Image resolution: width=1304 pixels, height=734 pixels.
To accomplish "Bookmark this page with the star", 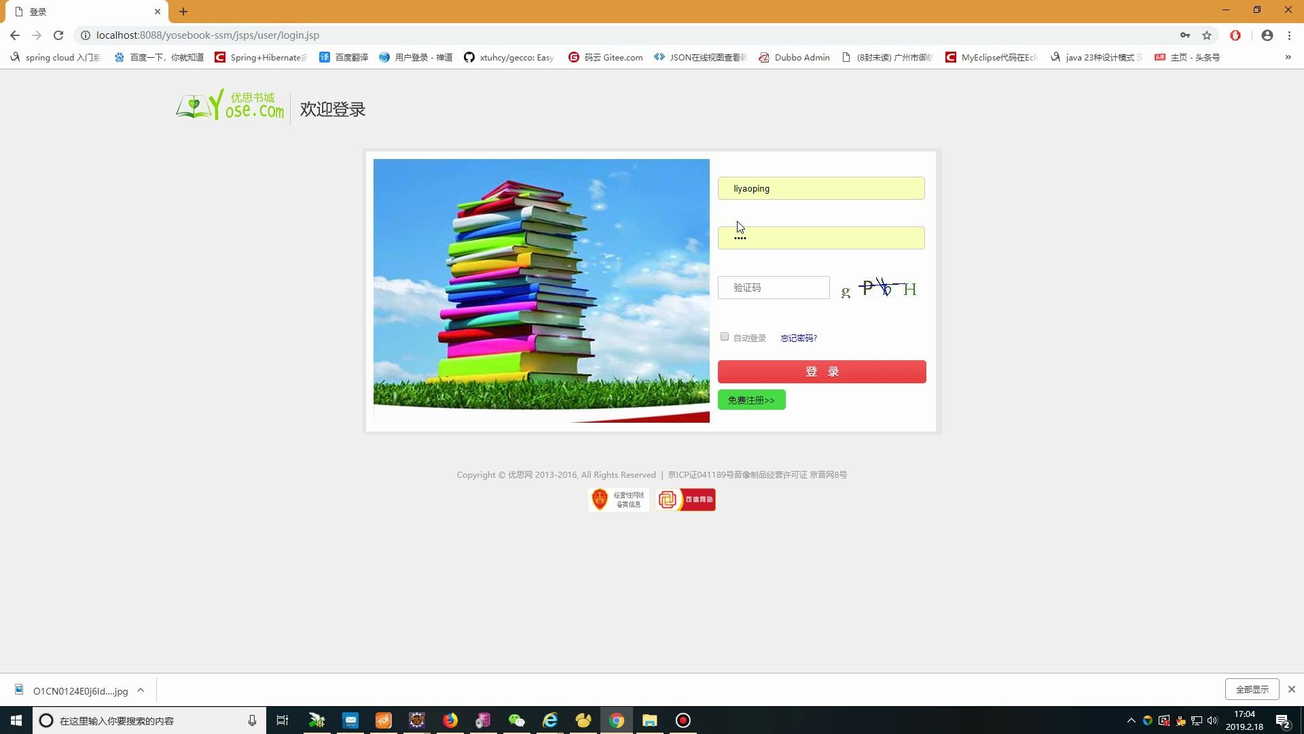I will click(1207, 35).
